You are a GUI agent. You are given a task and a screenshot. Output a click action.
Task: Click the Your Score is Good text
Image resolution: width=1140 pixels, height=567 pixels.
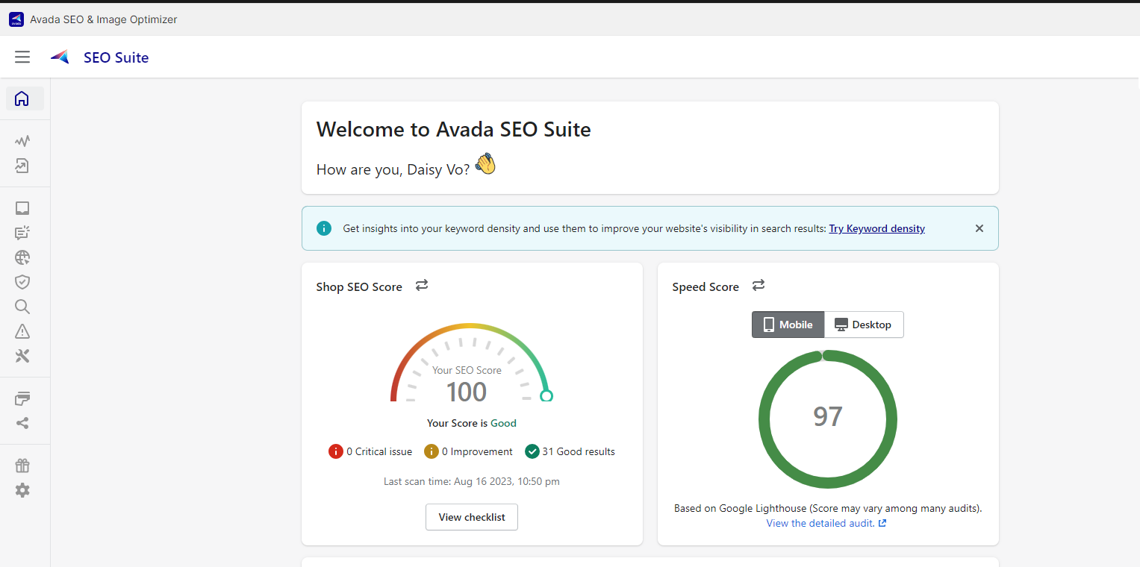point(472,423)
